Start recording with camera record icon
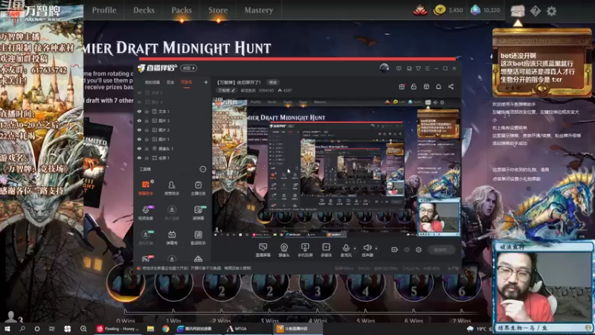 (x=395, y=249)
